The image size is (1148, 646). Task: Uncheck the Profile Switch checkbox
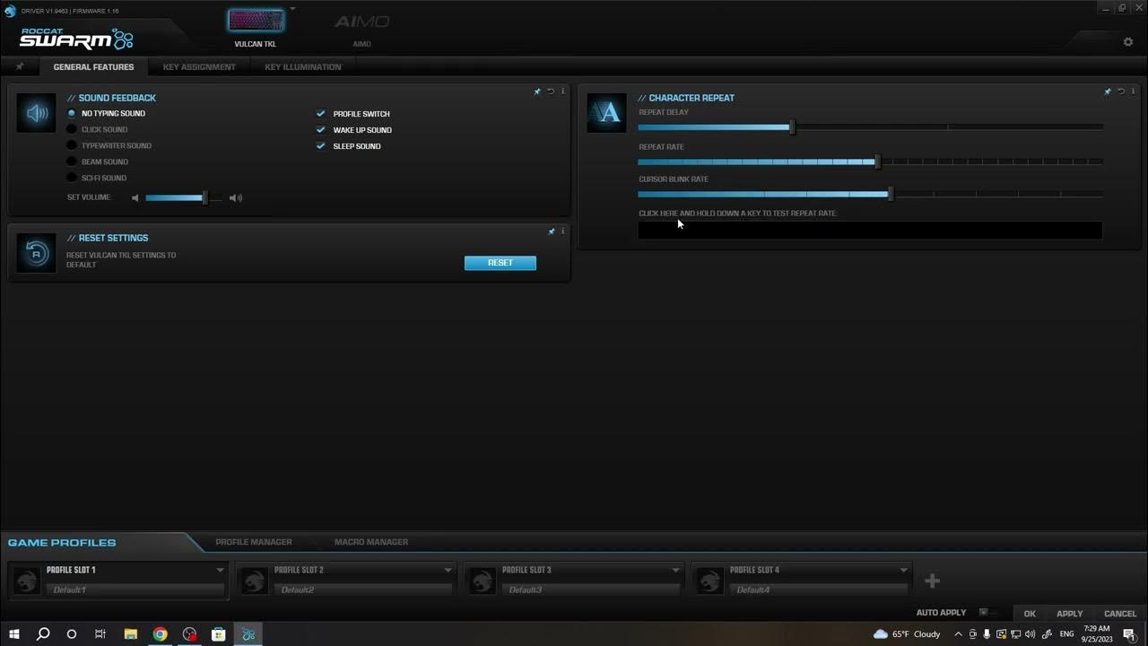point(320,114)
